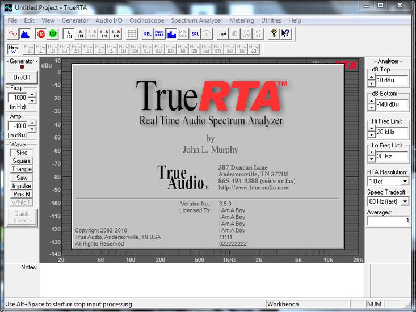Viewport: 416px width, 312px height.
Task: Toggle the grid display icon
Action: click(132, 34)
